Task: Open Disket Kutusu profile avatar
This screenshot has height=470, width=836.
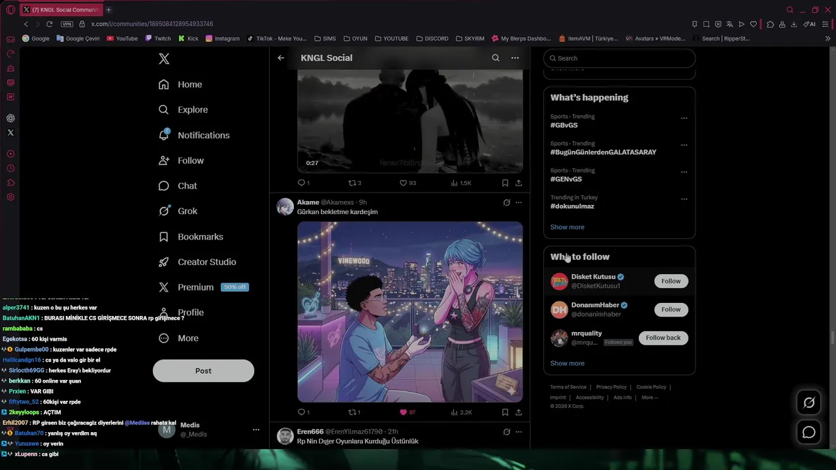Action: pos(559,281)
